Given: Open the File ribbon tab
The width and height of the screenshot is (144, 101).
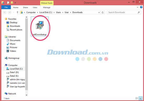Looking at the screenshot, I should (6, 7).
